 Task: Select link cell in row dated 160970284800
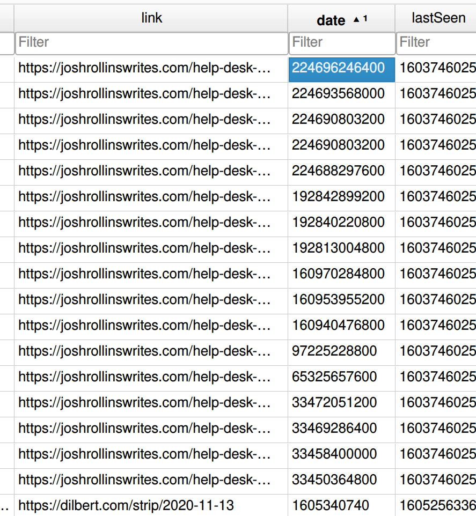(151, 276)
